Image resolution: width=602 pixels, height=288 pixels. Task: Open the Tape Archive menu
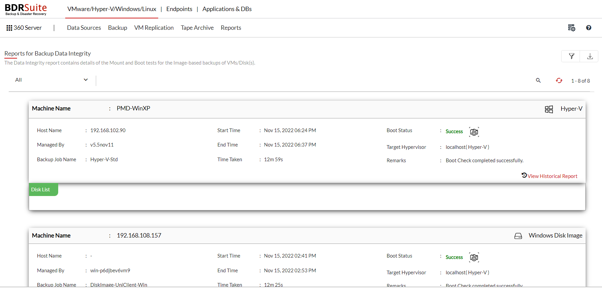click(x=197, y=28)
